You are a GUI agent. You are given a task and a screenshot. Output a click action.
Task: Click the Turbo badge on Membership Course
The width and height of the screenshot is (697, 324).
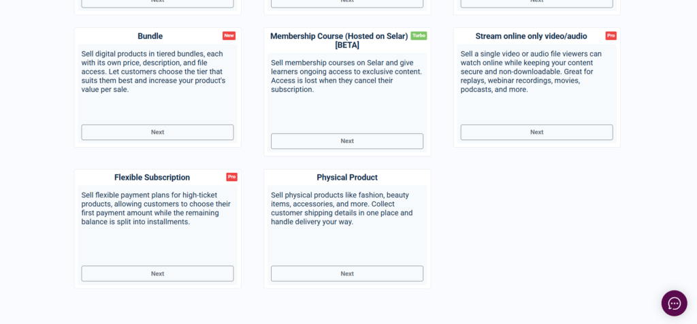point(419,35)
